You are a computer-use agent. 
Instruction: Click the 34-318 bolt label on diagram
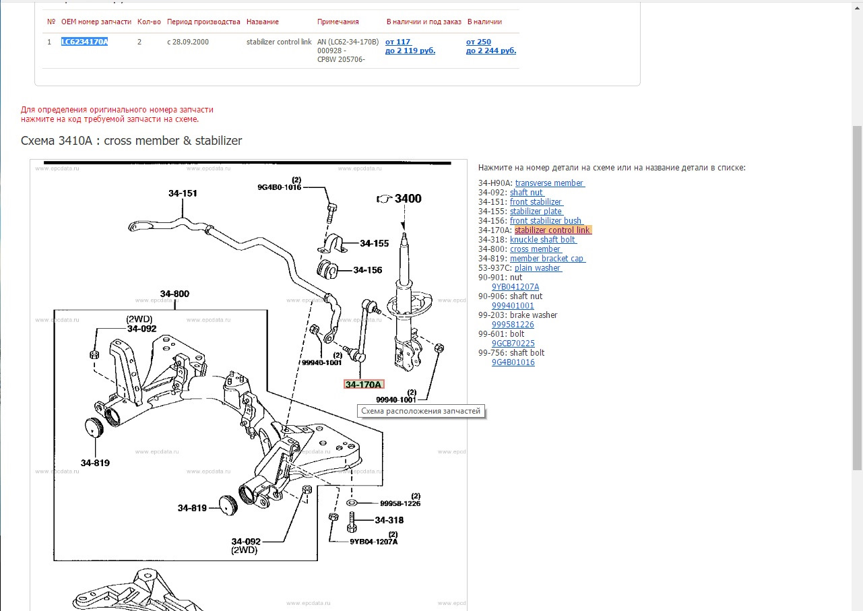coord(389,520)
